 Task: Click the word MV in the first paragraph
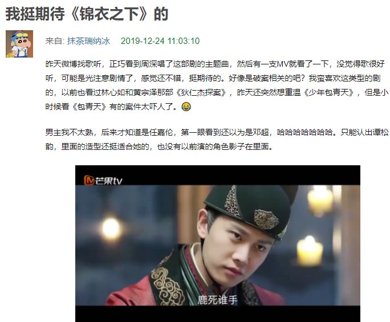(x=283, y=64)
